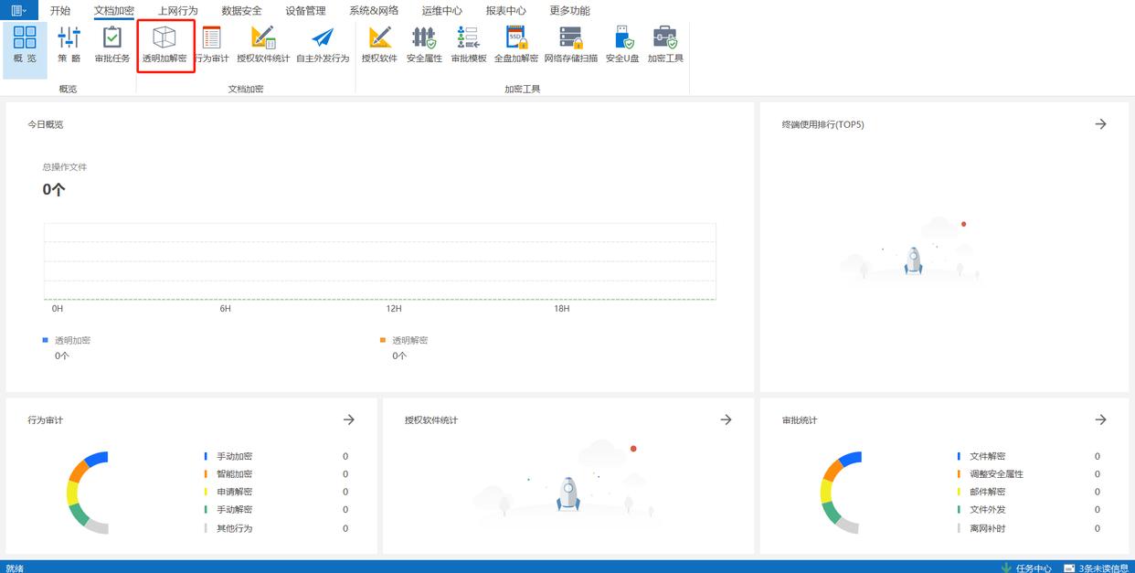Switch to the 数据安全 tab
Screen dimensions: 1135x573
pyautogui.click(x=241, y=11)
